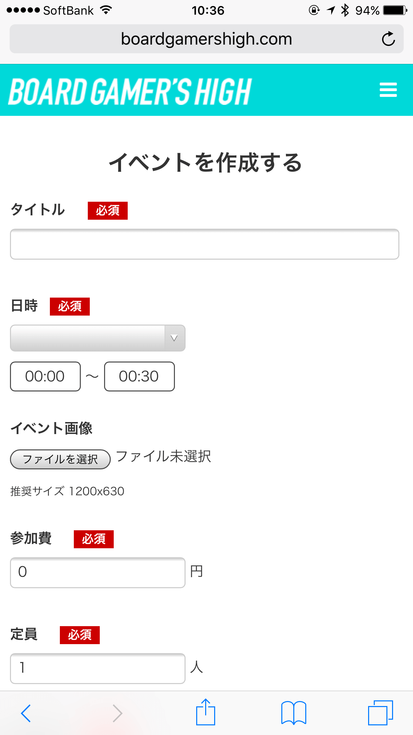Screen dimensions: 413x735
Task: Focus the タイトル text field
Action: 205,244
